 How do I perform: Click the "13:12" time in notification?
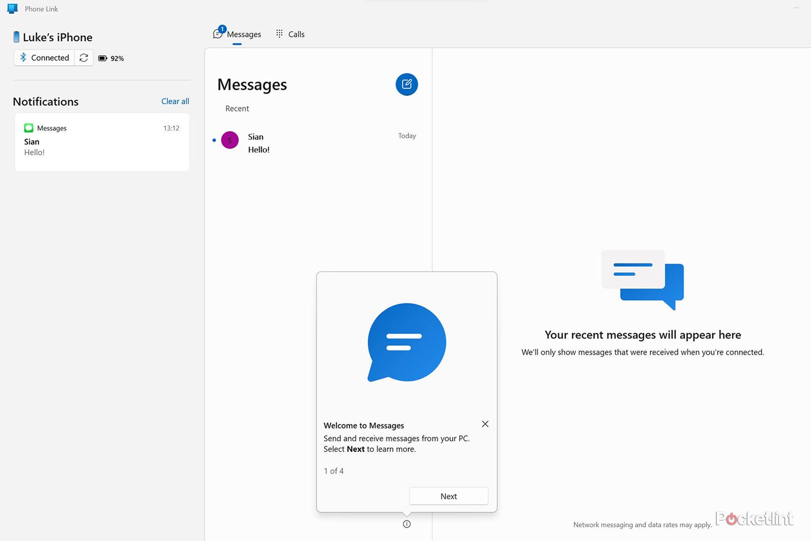coord(171,128)
